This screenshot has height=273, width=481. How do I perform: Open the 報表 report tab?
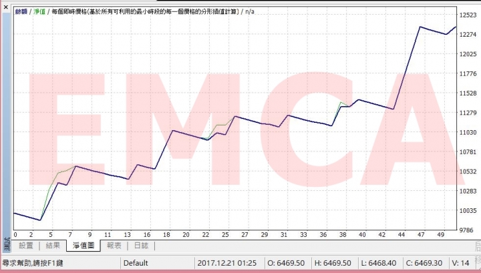114,246
